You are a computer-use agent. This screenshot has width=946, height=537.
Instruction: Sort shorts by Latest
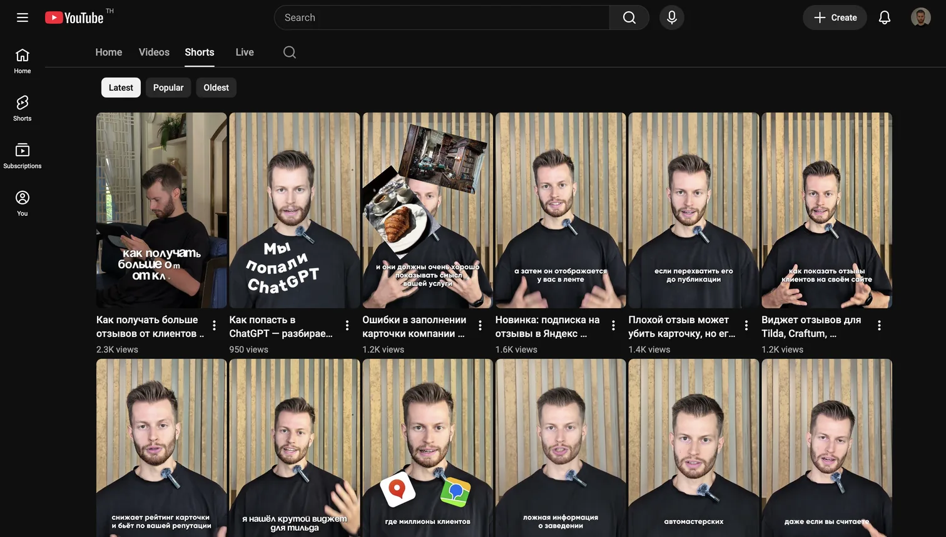[x=121, y=88]
